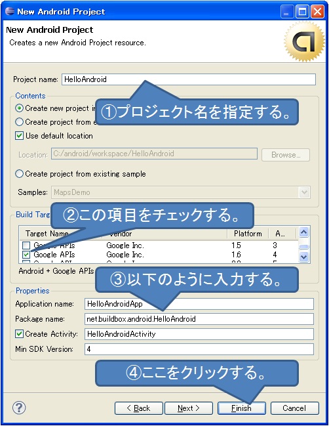
Task: Click the Finish button
Action: [242, 408]
